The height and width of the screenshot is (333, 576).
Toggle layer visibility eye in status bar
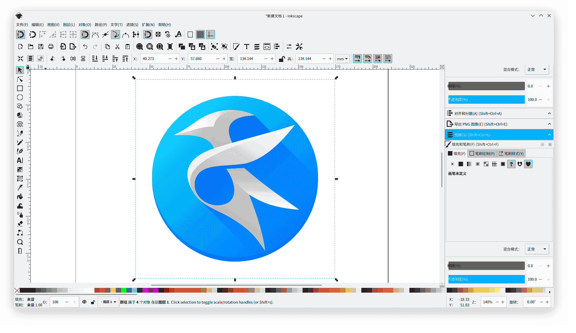tap(84, 302)
